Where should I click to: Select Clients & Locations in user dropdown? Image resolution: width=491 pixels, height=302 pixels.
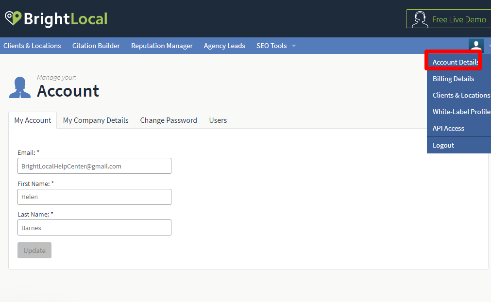coord(461,95)
